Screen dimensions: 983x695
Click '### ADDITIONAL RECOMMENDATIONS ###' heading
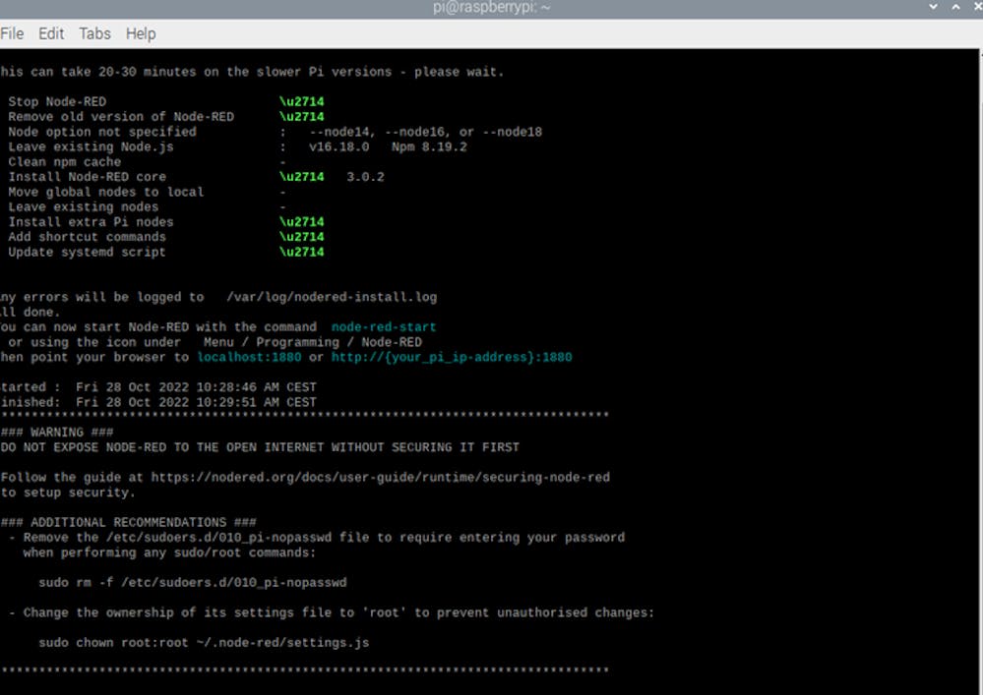pos(129,522)
